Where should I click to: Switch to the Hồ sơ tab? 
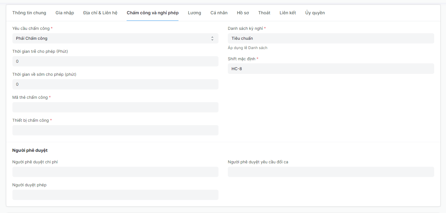click(x=243, y=13)
